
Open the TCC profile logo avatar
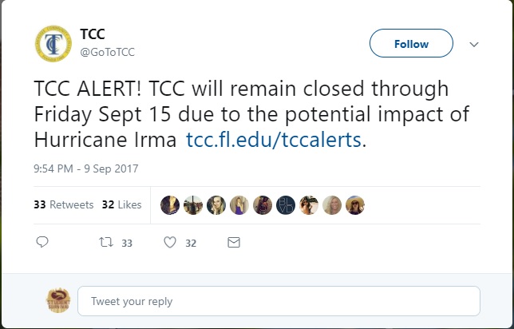(53, 44)
